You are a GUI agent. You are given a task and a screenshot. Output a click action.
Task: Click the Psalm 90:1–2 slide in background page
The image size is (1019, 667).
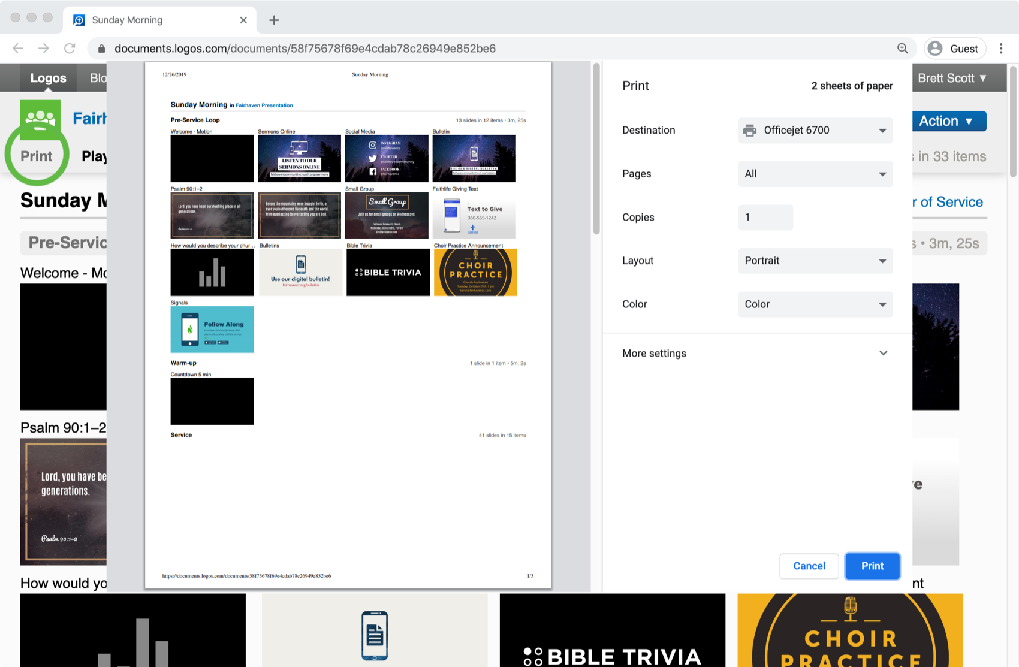tap(64, 502)
